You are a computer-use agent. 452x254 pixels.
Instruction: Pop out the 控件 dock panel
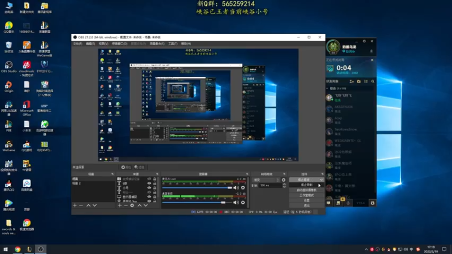322,174
